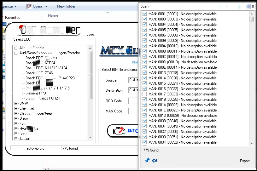Click the sort arrow above Name column

click(108, 12)
